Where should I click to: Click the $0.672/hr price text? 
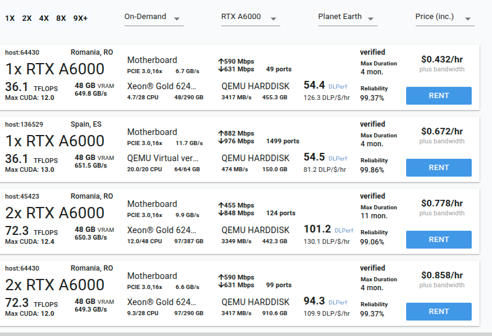pyautogui.click(x=442, y=131)
